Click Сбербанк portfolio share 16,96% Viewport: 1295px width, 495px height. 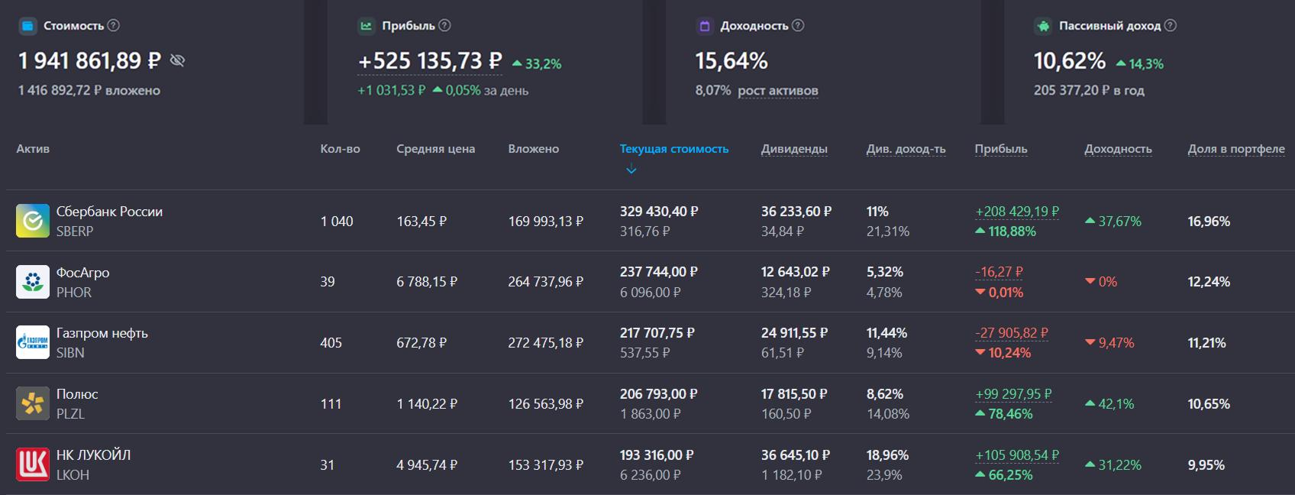[1209, 222]
